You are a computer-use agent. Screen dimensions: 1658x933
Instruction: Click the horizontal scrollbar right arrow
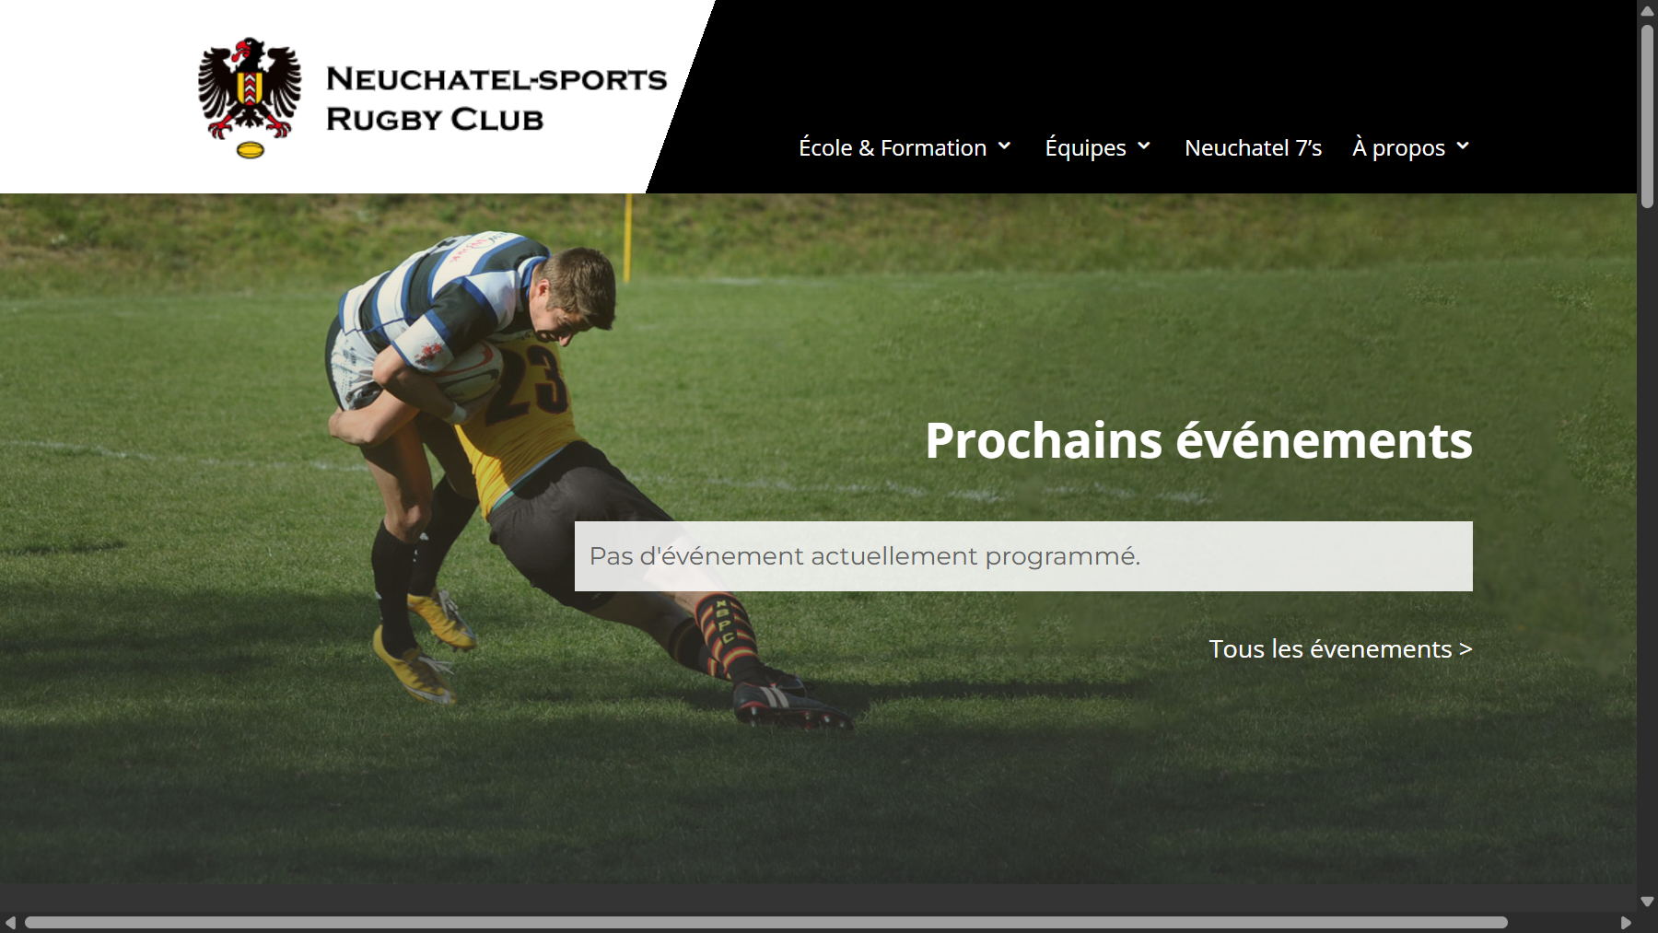point(1626,922)
